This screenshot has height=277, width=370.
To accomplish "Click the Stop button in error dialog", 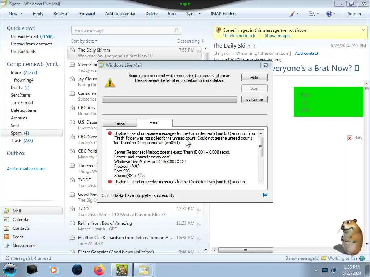I will [x=254, y=88].
